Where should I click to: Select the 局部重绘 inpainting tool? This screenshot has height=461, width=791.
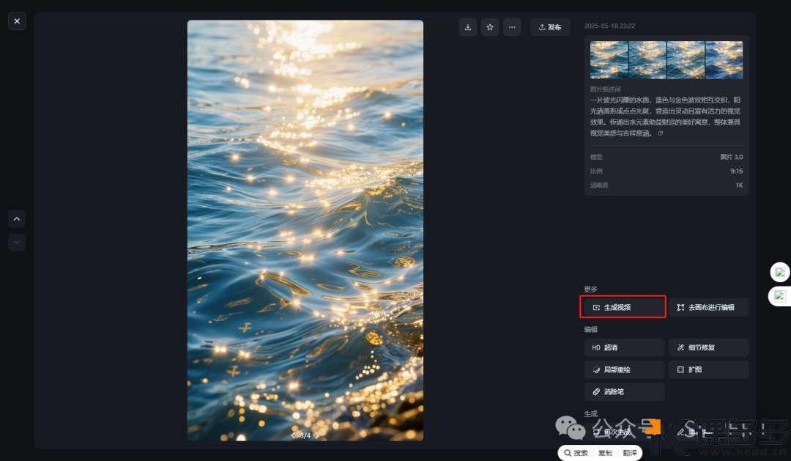point(624,369)
